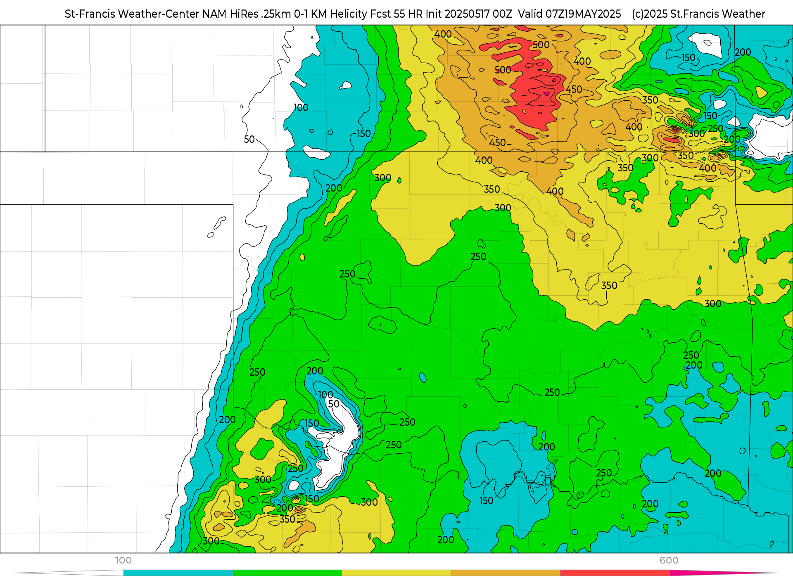The width and height of the screenshot is (793, 578).
Task: Click the "100" color bar scale label
Action: point(123,560)
